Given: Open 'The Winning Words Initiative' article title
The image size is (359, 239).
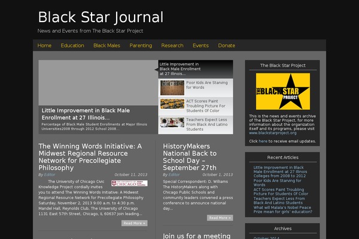Looking at the screenshot, I should click(x=90, y=157).
